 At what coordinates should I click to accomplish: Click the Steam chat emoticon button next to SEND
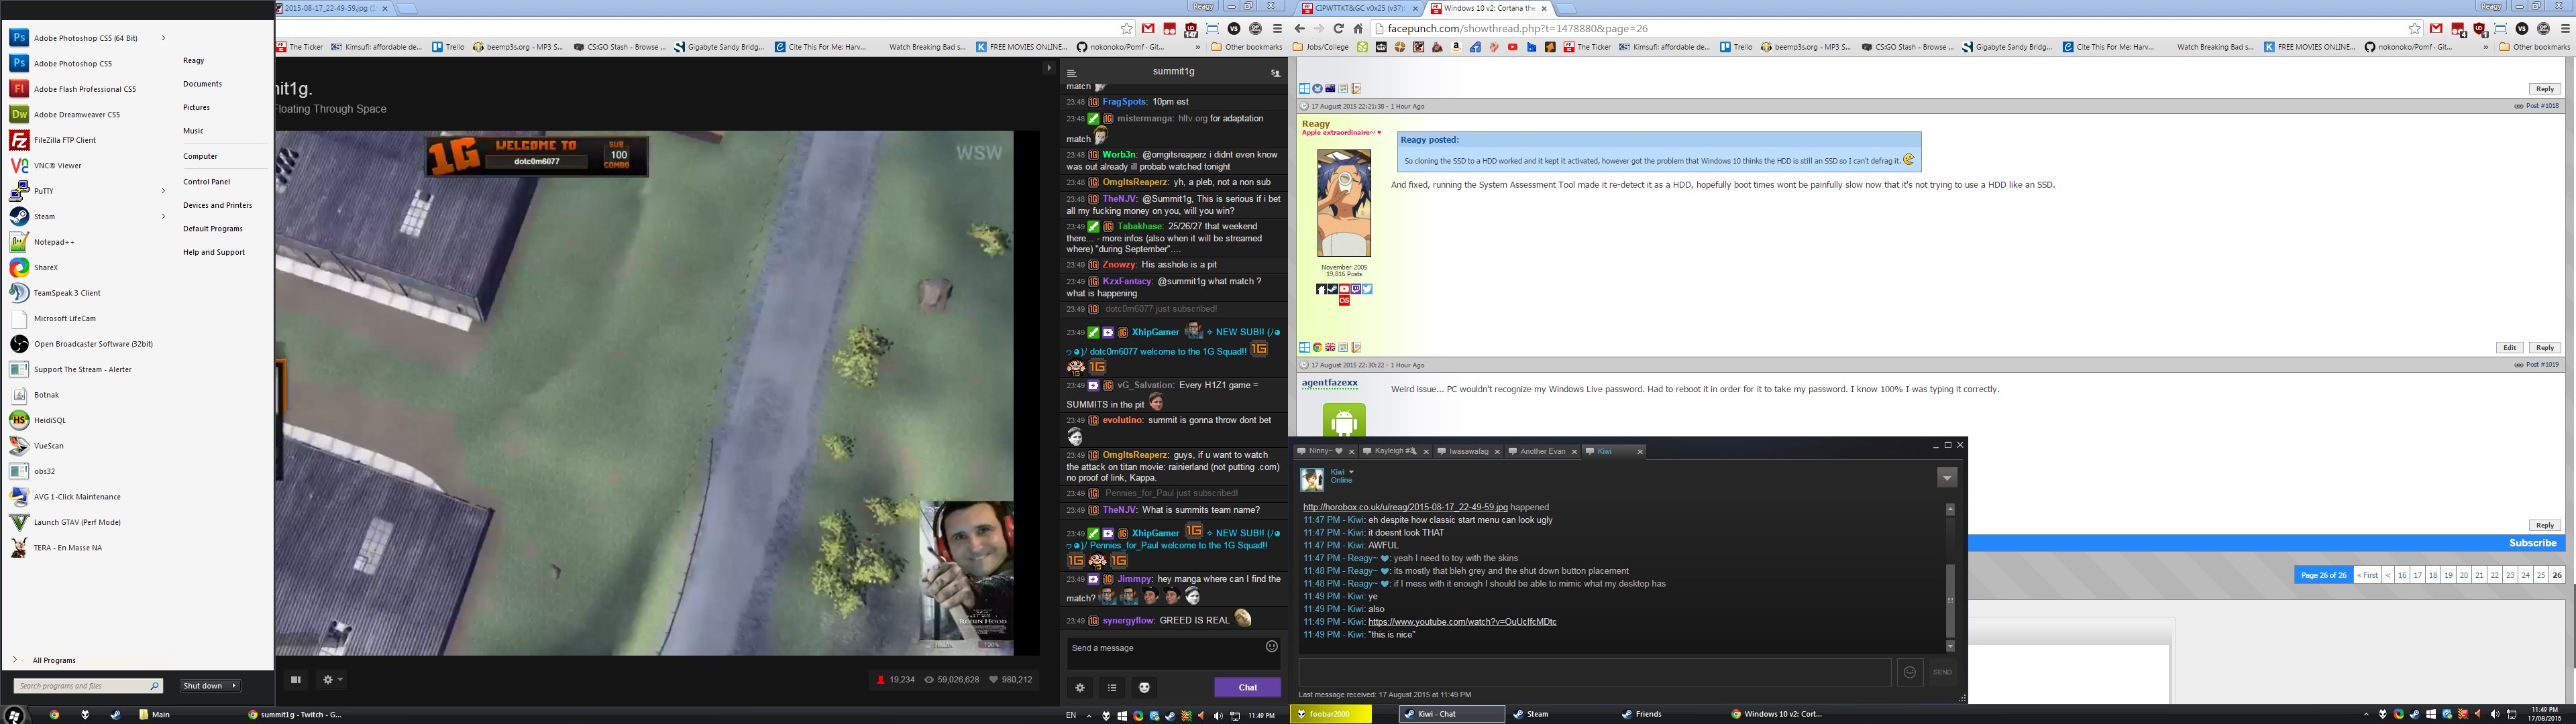coord(1910,673)
